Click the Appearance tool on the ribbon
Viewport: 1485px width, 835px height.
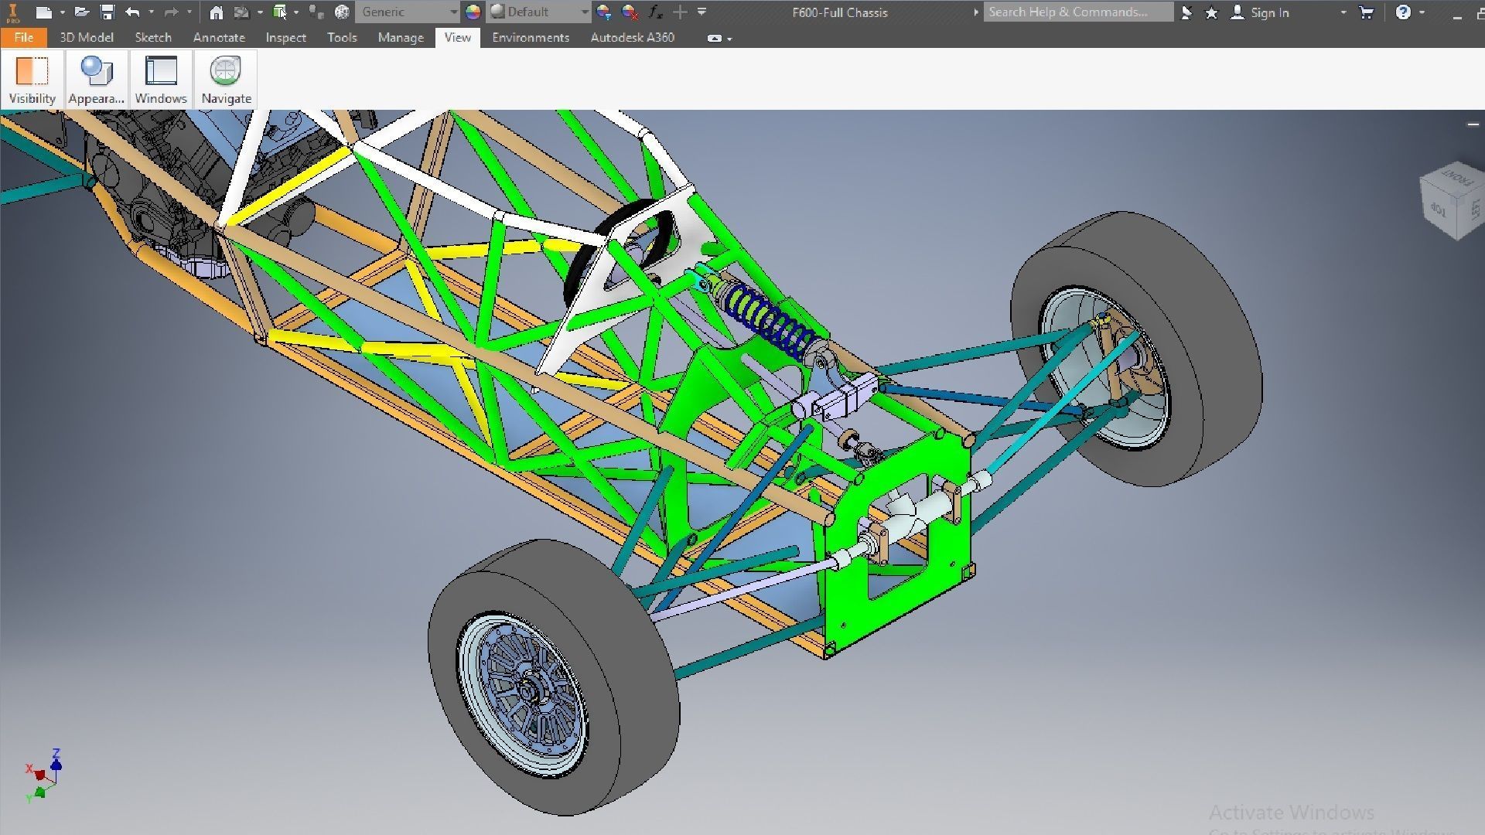point(96,77)
